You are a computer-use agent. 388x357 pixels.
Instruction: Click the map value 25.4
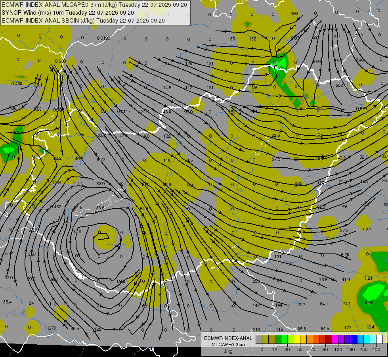coord(365,205)
